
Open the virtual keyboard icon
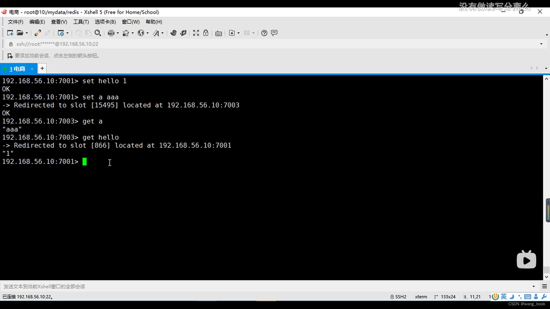point(219,33)
